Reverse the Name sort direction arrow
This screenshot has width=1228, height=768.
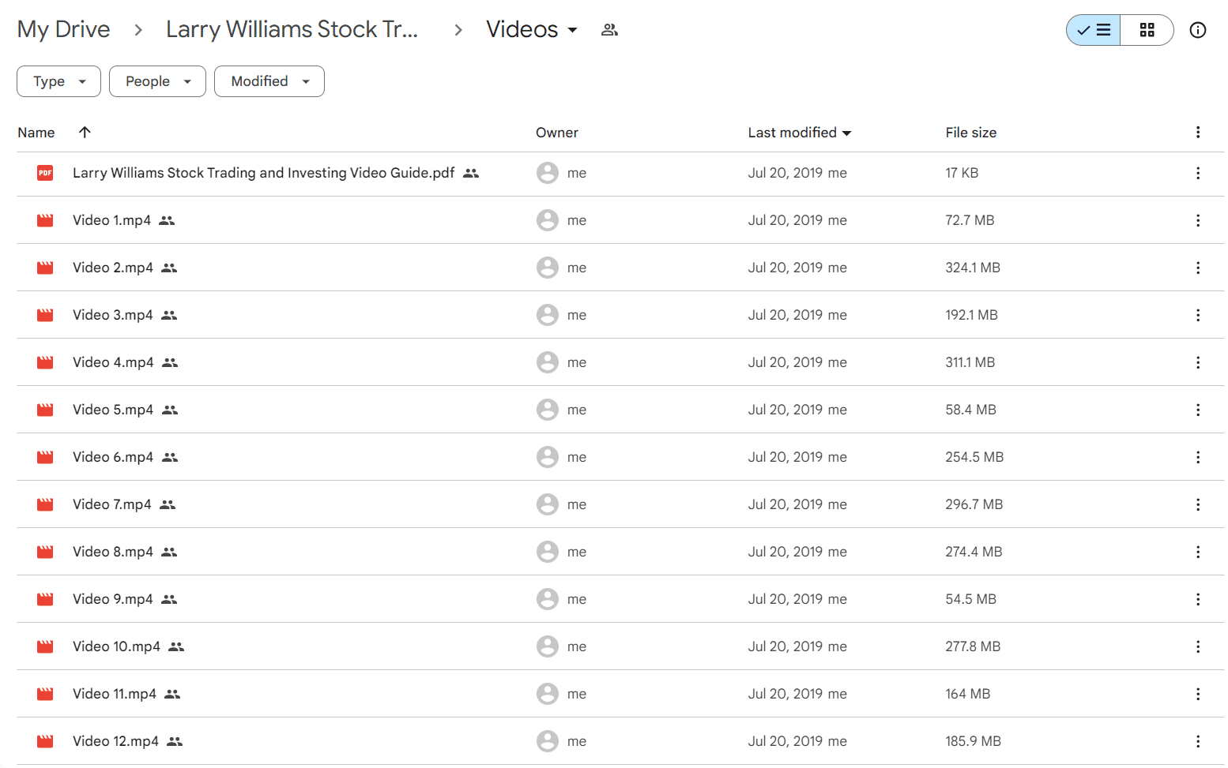pos(85,132)
